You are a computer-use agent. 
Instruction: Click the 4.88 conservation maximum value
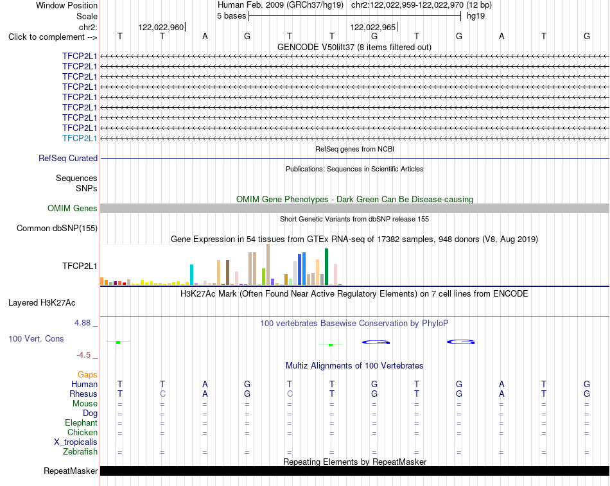click(82, 322)
